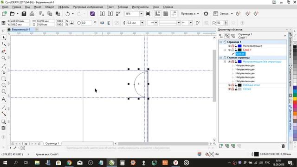Open the Запуск dropdown
This screenshot has width=297, height=167.
pyautogui.click(x=232, y=13)
